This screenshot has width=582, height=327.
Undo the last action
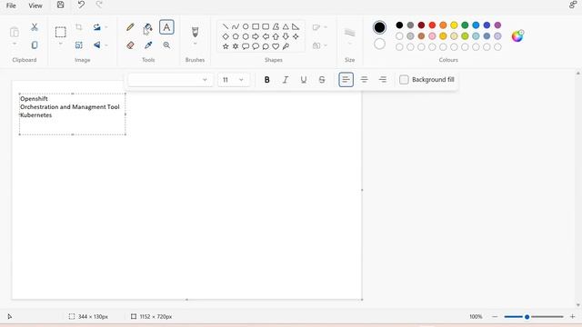click(x=81, y=5)
